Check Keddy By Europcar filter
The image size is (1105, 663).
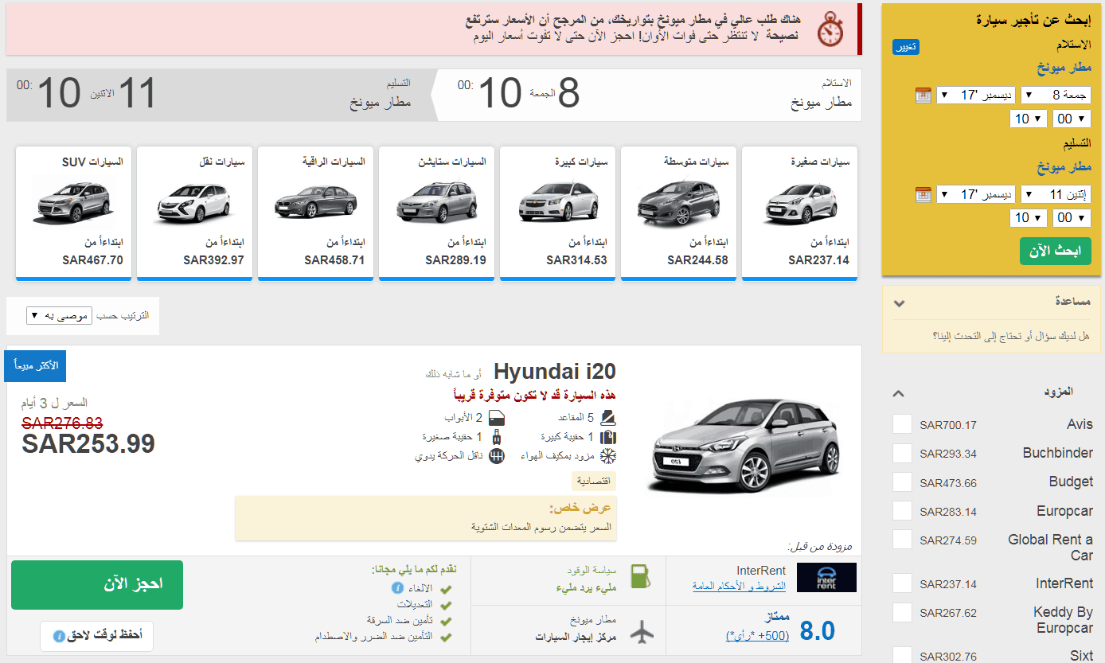(902, 612)
